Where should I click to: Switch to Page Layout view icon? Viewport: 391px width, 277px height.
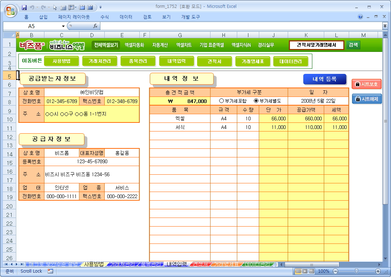click(305, 271)
